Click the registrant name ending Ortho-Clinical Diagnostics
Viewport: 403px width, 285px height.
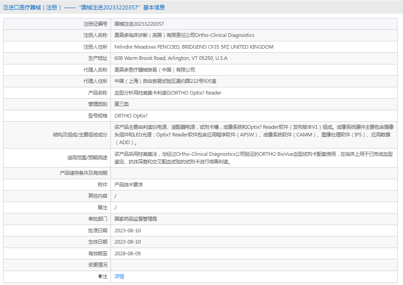(184, 35)
